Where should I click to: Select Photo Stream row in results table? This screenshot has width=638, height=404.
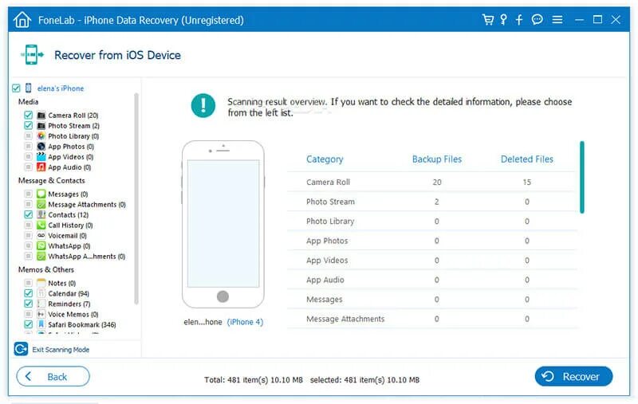click(x=431, y=202)
